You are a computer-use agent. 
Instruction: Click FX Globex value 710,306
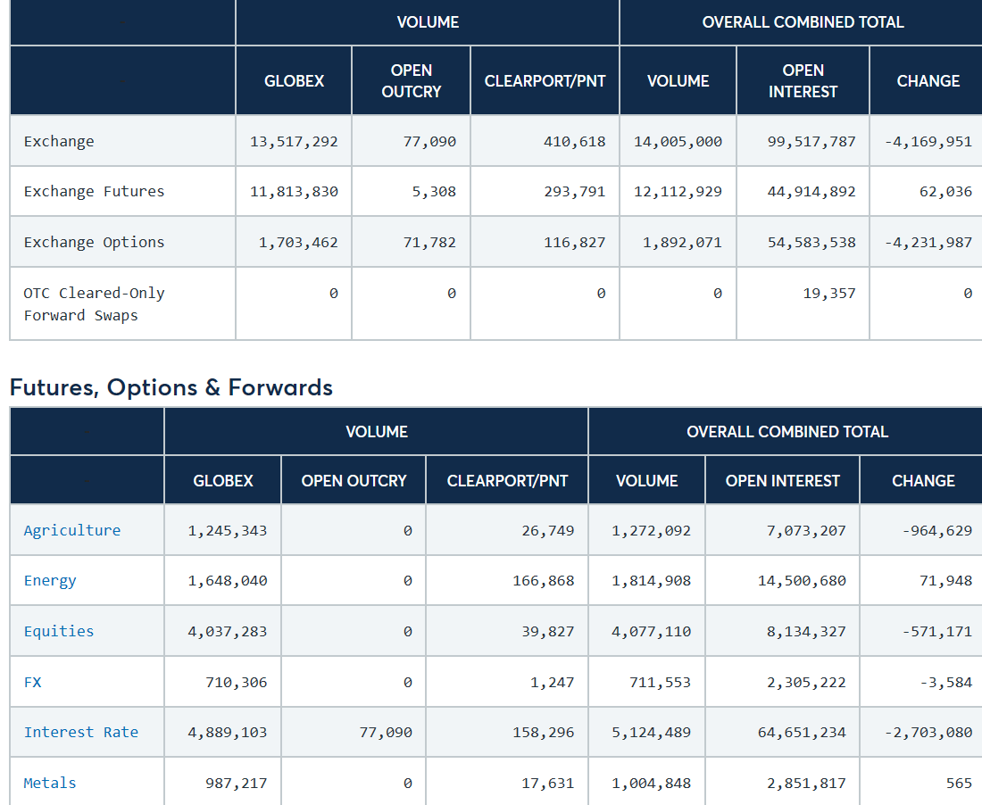point(236,683)
